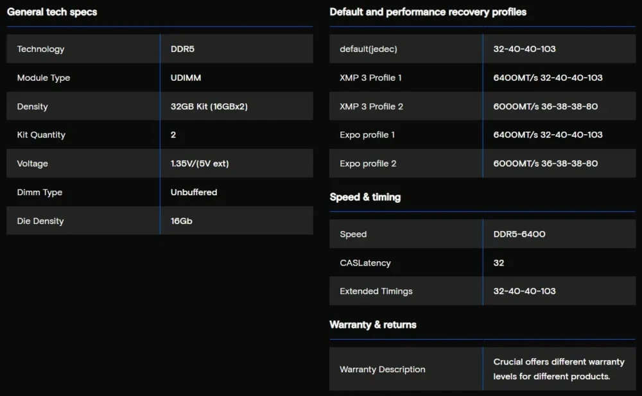Image resolution: width=642 pixels, height=396 pixels.
Task: Click "6400MT/s 32-40-40-103" in Expo profile 1 row
Action: tap(548, 135)
